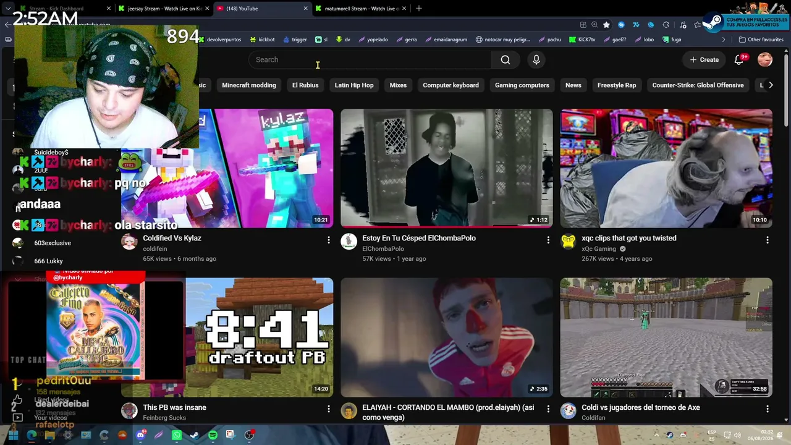Expand the bookmarks bar overflow chevron
This screenshot has height=445, width=791.
point(724,40)
